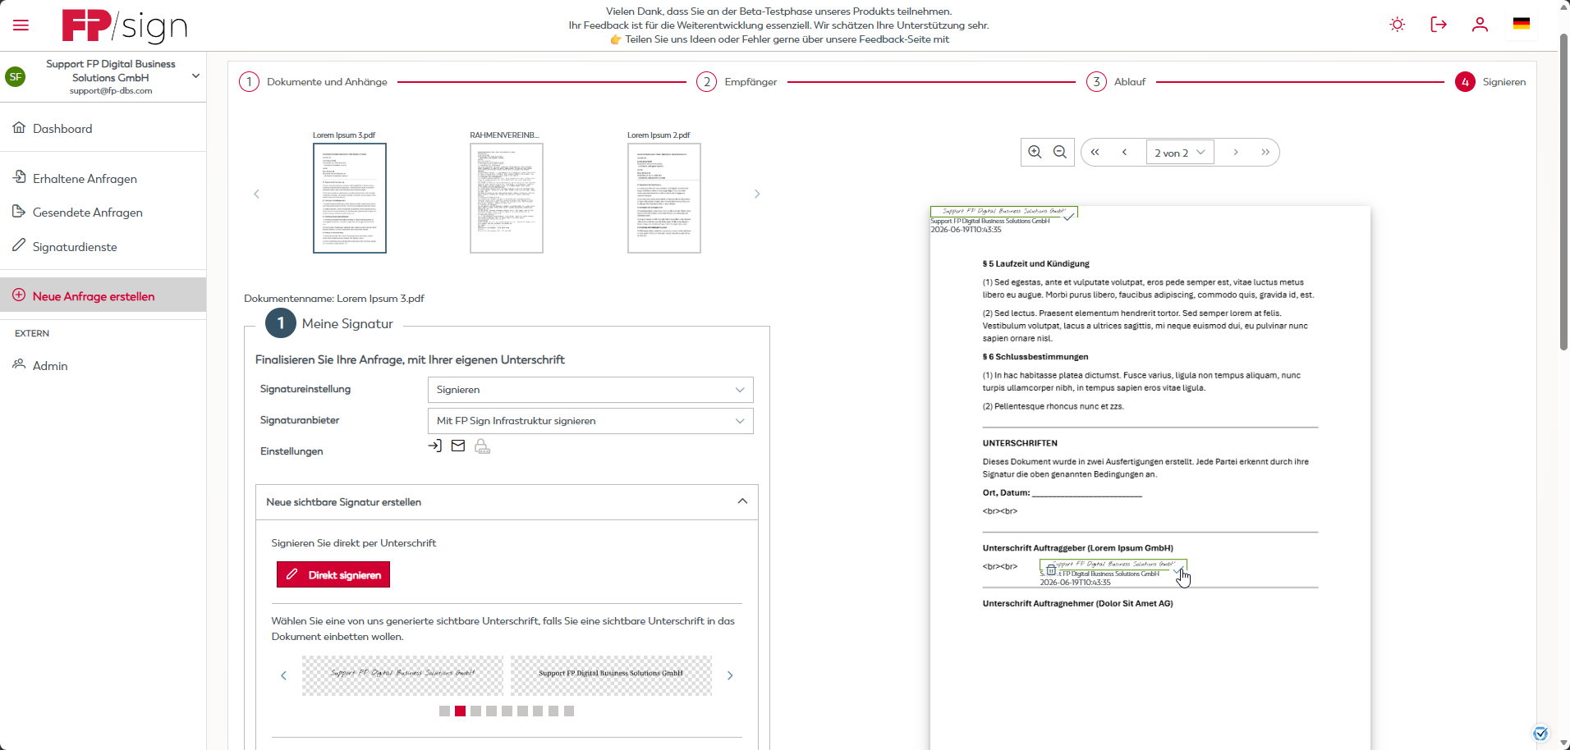Go to Dashboard
This screenshot has height=750, width=1570.
tap(62, 129)
